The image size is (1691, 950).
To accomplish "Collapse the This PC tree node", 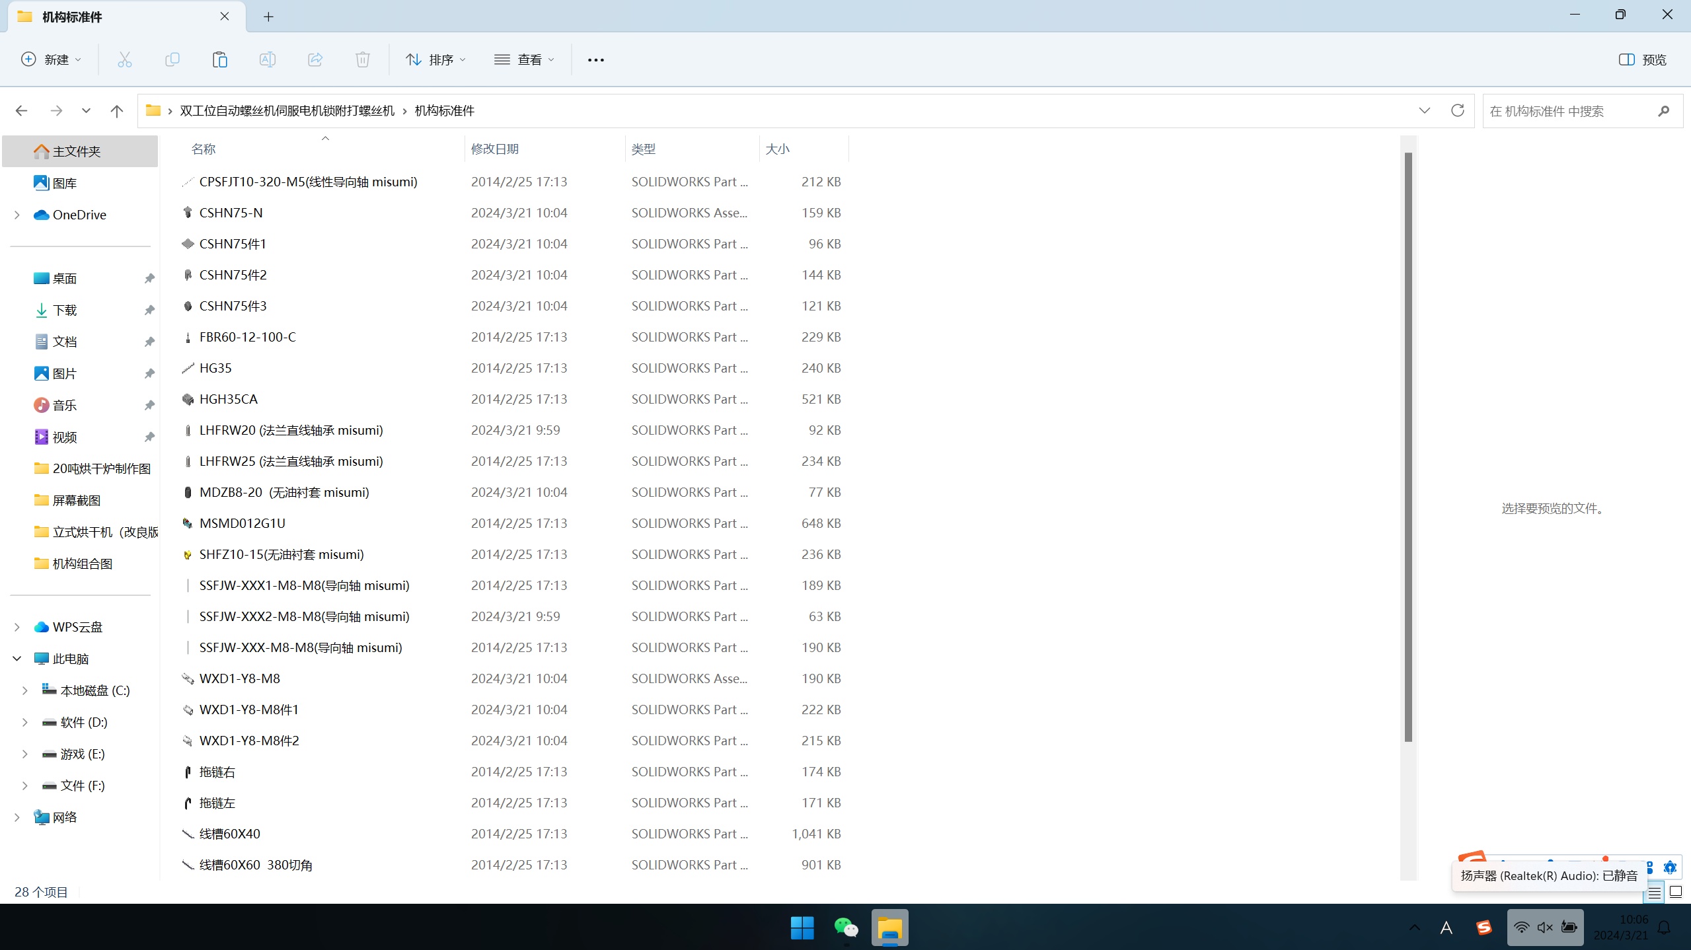I will coord(17,659).
